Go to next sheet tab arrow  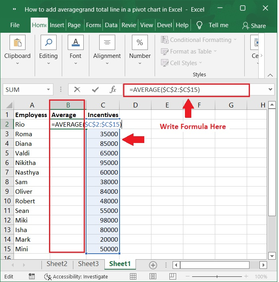[x=24, y=265]
